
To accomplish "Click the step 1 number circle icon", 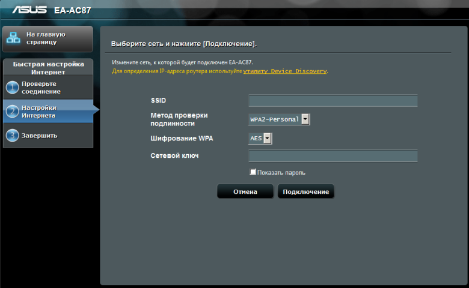I will [x=12, y=88].
